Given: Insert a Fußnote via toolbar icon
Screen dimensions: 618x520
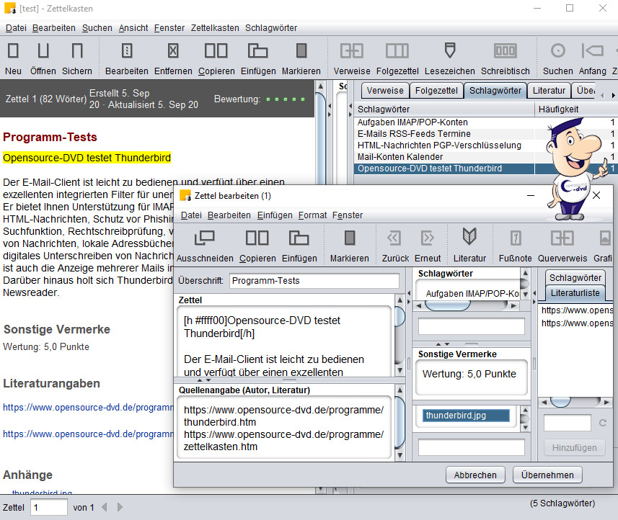Looking at the screenshot, I should pos(516,238).
